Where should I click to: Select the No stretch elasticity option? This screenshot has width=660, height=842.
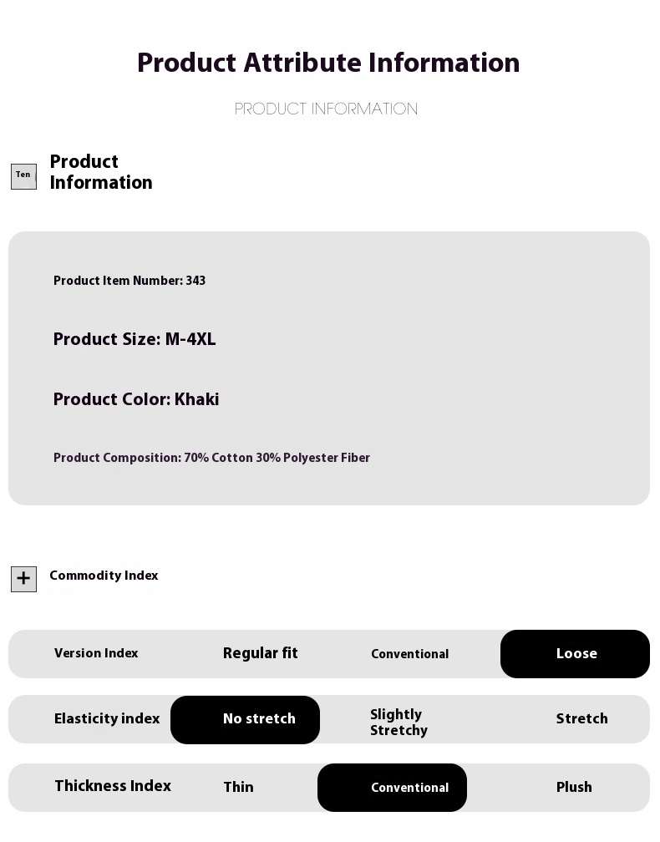[x=246, y=719]
